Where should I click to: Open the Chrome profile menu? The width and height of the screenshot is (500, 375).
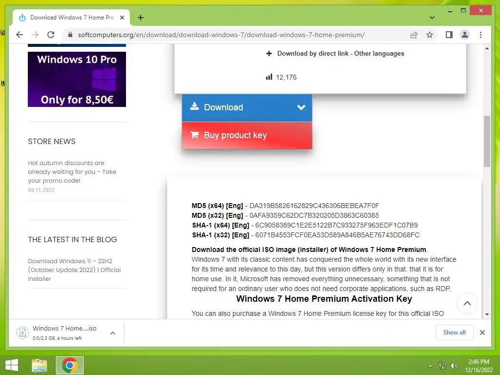pos(465,35)
